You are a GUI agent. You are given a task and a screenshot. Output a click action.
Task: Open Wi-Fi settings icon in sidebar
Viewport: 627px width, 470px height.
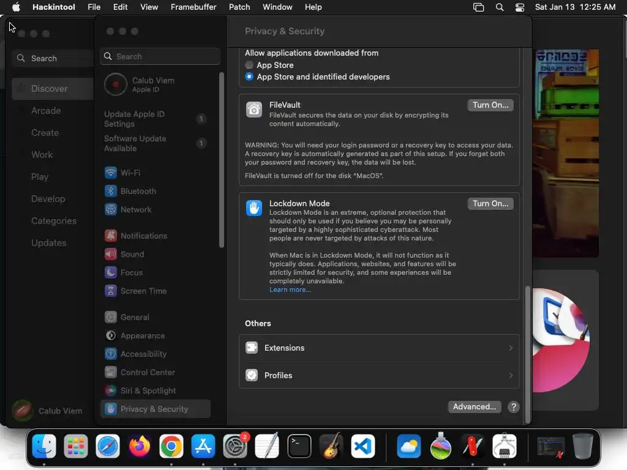110,173
